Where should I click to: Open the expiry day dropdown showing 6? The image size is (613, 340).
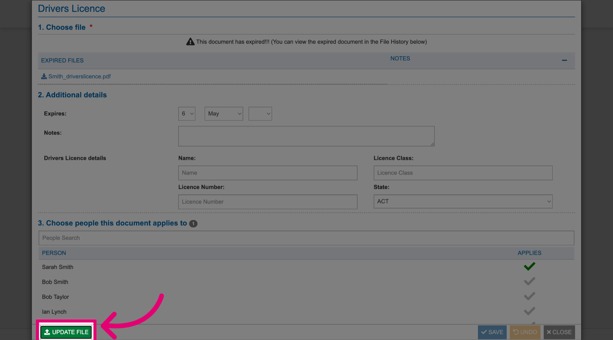pyautogui.click(x=187, y=114)
